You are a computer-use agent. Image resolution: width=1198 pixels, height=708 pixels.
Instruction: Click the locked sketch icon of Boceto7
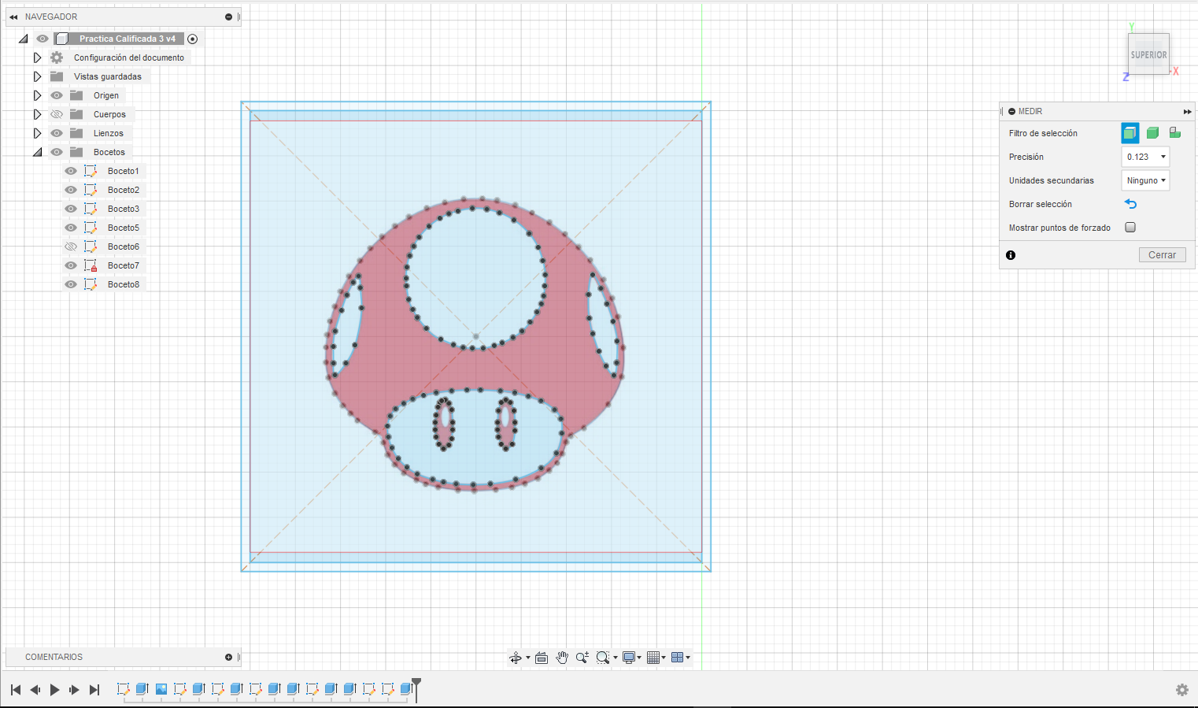coord(91,265)
